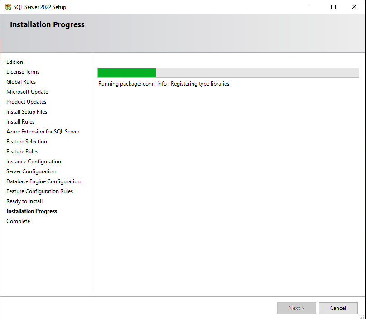Select Ready to Install step
The width and height of the screenshot is (366, 319).
pyautogui.click(x=24, y=201)
